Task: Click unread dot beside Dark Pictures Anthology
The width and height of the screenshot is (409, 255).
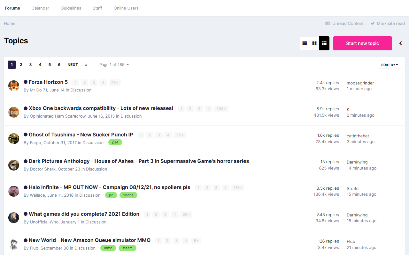Action: click(x=26, y=161)
